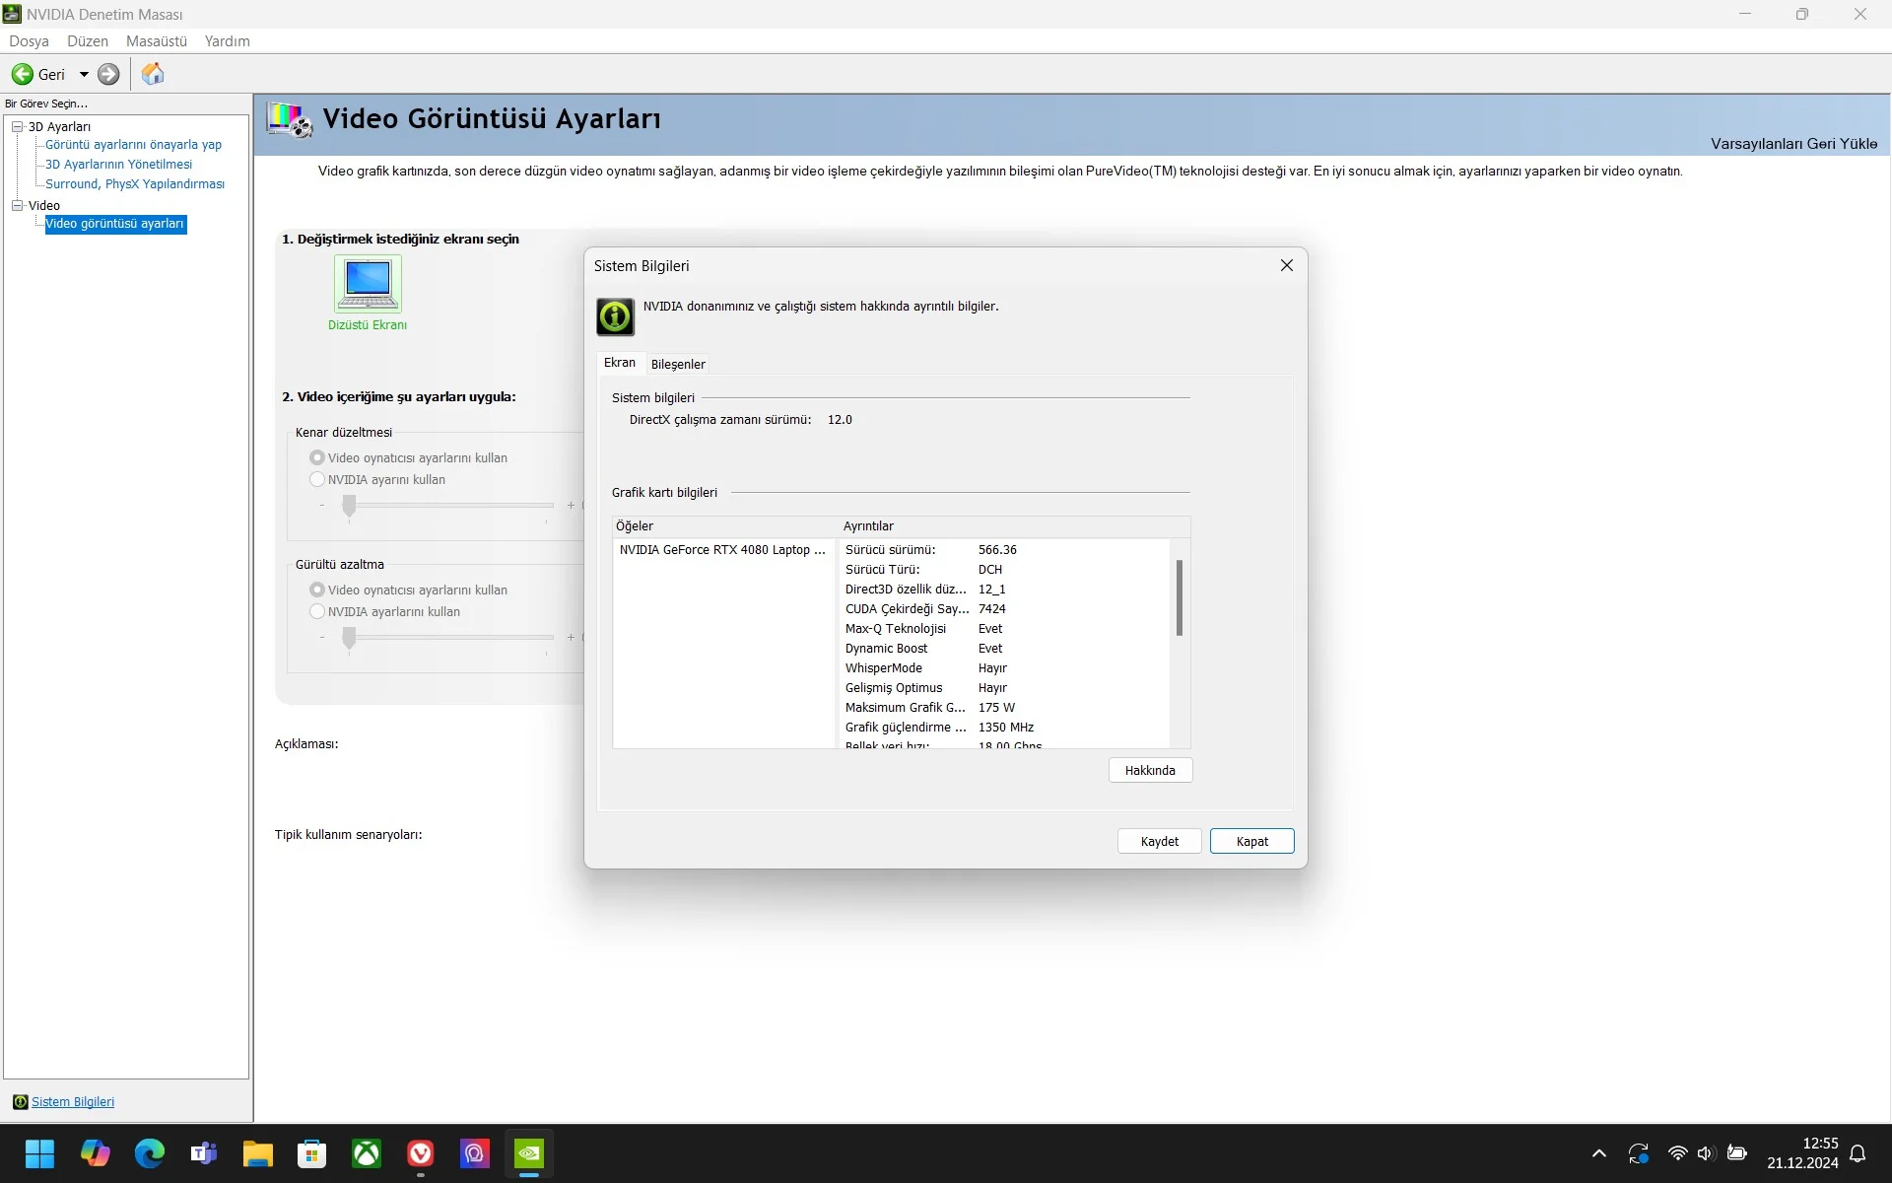Click the Sistem Bilgileri icon in the lower-left corner
The image size is (1892, 1183).
pos(20,1102)
